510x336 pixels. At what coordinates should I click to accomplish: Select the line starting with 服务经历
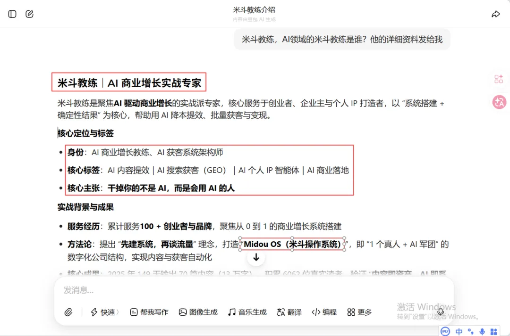click(x=204, y=226)
